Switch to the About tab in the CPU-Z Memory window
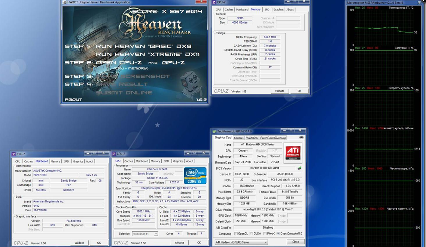The height and width of the screenshot is (247, 426). click(290, 9)
